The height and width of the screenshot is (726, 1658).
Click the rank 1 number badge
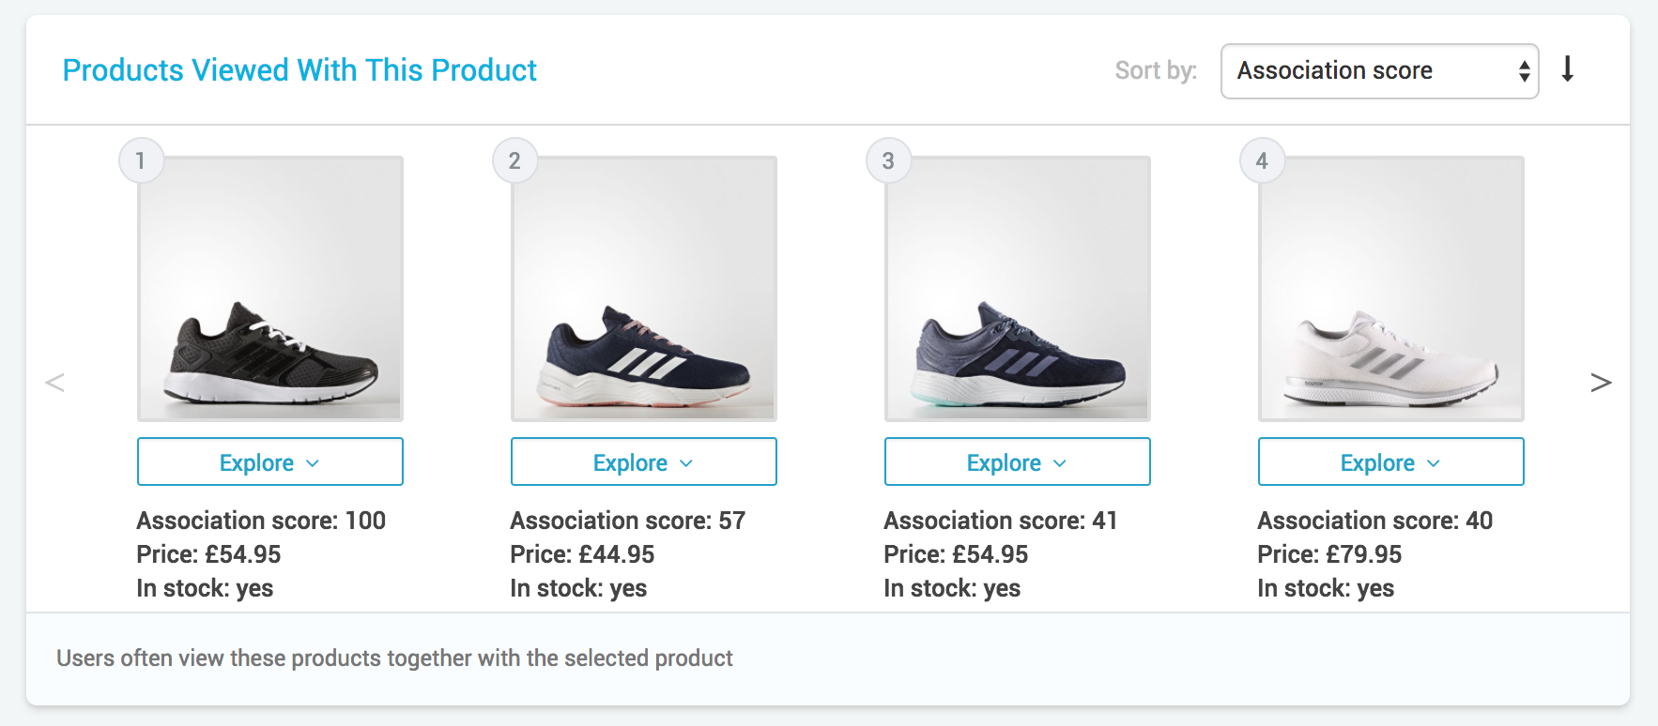[x=141, y=161]
